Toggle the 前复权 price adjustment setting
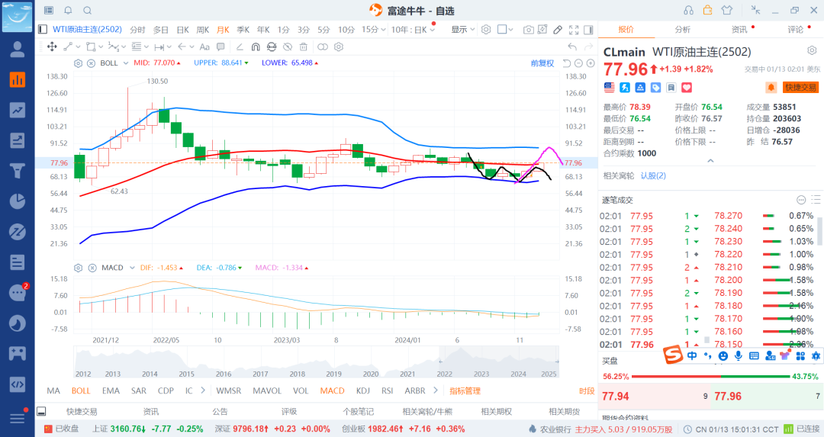This screenshot has width=824, height=437. [x=542, y=63]
